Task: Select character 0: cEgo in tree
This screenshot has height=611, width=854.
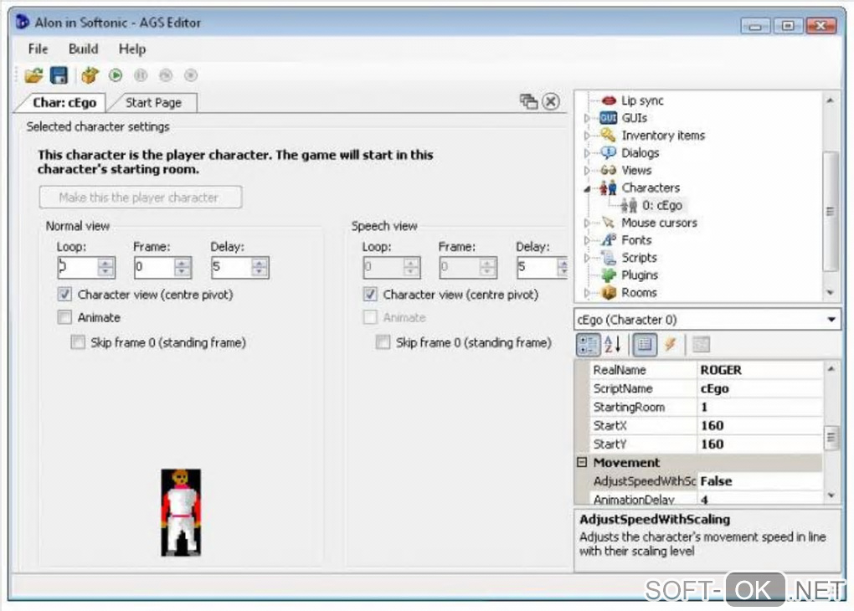Action: click(x=661, y=205)
